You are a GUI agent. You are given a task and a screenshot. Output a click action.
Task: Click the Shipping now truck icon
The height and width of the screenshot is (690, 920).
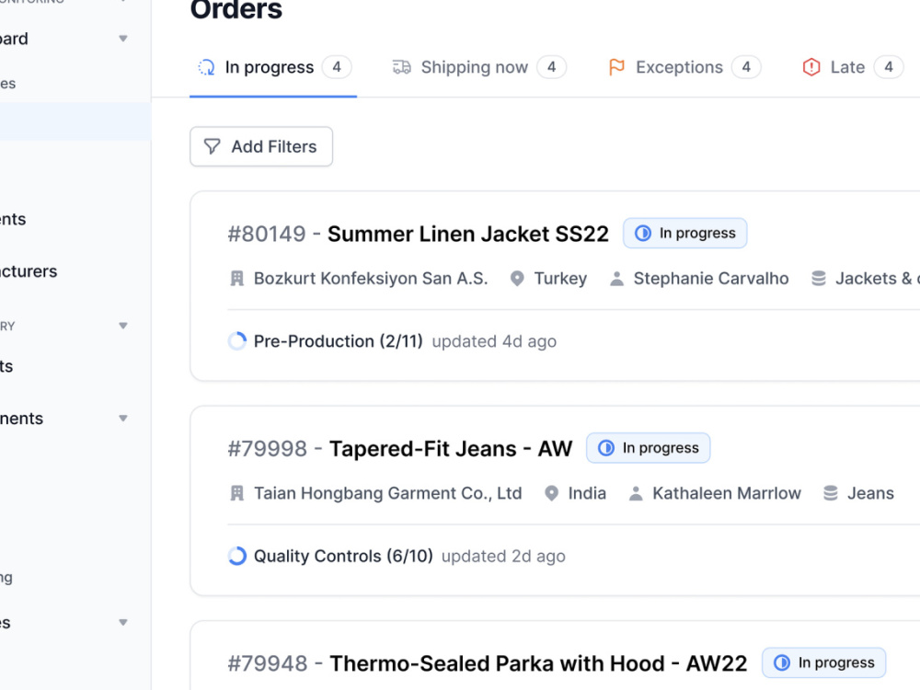[x=402, y=67]
